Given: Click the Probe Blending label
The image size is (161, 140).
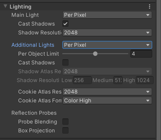Looking at the screenshot, I should (37, 122).
